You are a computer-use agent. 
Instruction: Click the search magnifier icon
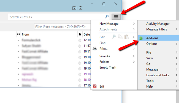tap(107, 17)
